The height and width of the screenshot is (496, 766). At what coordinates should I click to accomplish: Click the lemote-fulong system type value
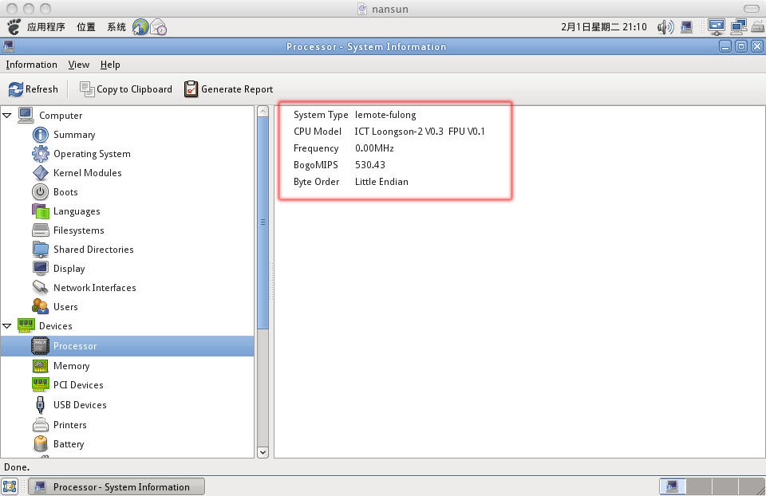point(385,115)
